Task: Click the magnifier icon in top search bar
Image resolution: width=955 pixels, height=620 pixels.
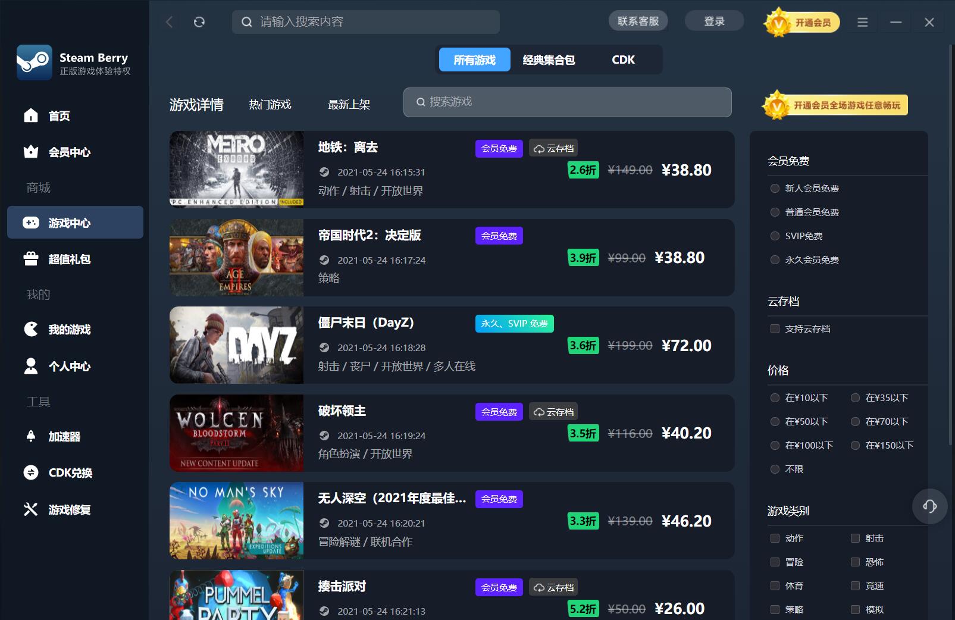Action: [246, 22]
